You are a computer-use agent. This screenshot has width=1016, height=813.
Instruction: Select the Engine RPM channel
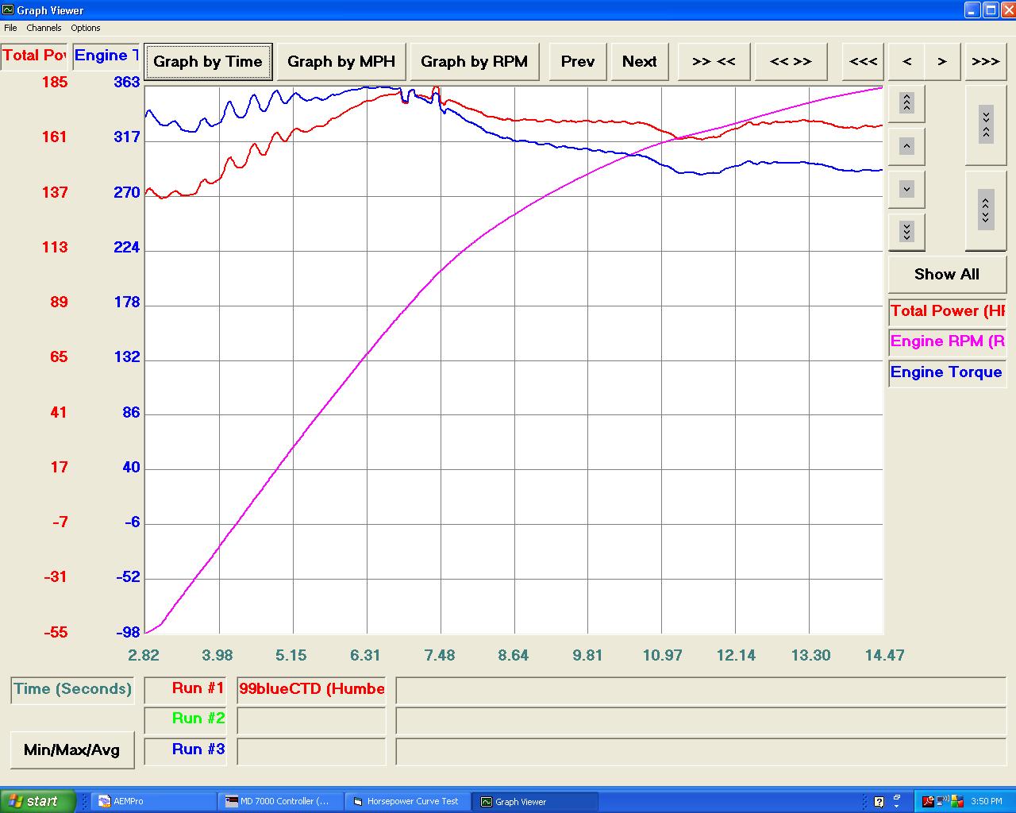[x=947, y=341]
